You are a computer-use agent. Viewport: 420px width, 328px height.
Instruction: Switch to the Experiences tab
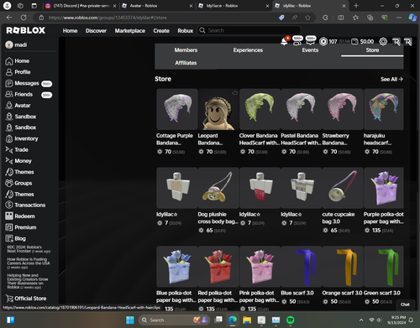[248, 50]
